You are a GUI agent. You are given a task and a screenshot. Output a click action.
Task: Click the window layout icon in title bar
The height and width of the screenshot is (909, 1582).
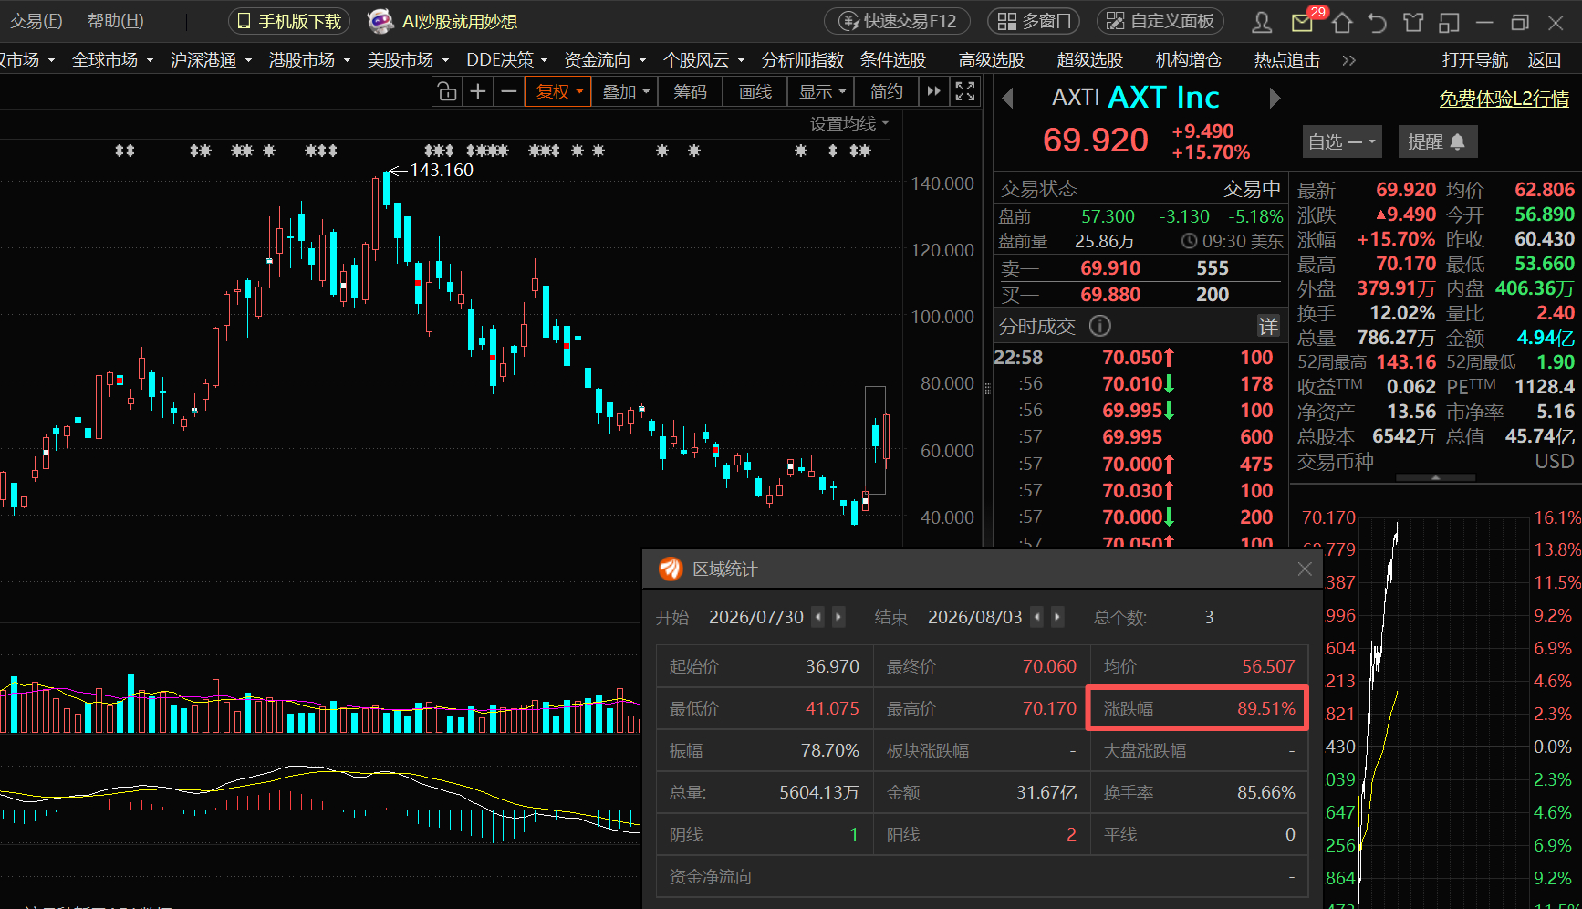click(1449, 22)
